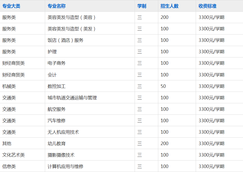Click 交通类 in 城市轨道交通运输与管理 row
Viewport: 243px width, 172px height.
point(9,98)
